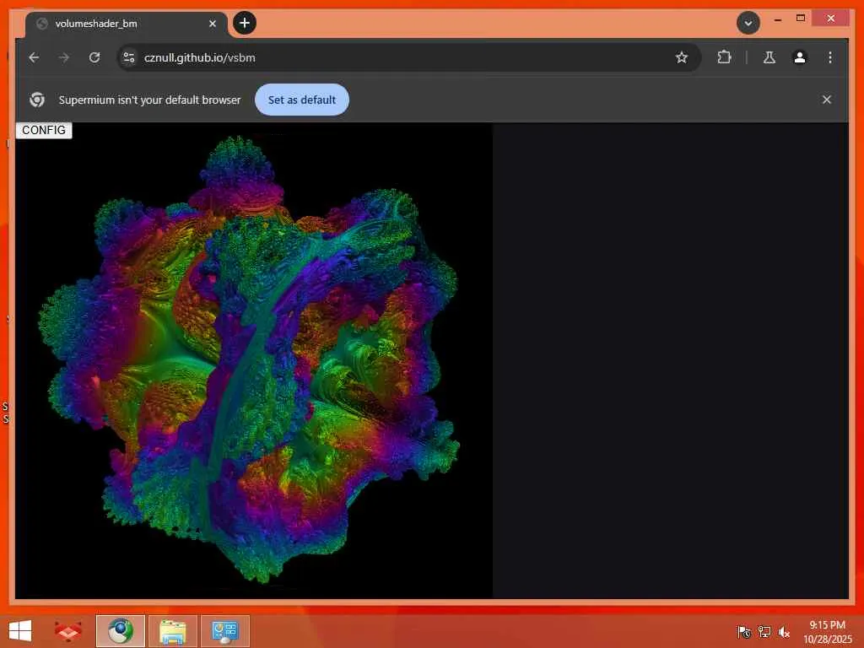This screenshot has height=648, width=864.
Task: Open Control Panel taskbar icon
Action: click(x=224, y=631)
